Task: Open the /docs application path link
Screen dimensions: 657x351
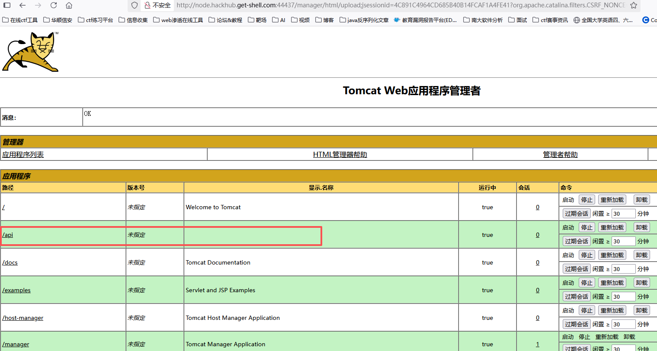Action: point(10,262)
